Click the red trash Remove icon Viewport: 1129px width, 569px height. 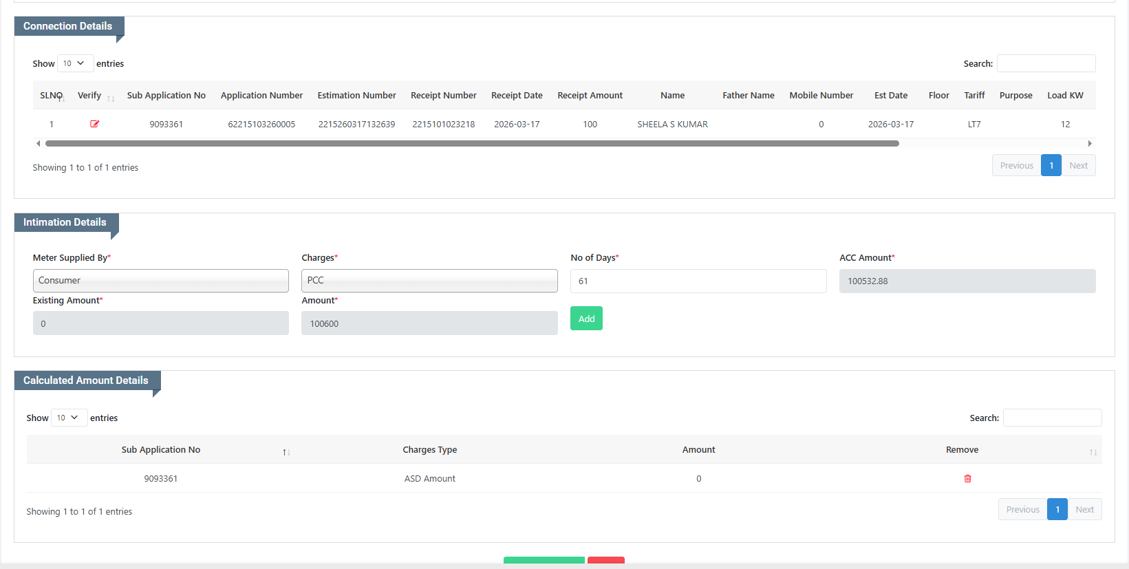click(x=967, y=479)
